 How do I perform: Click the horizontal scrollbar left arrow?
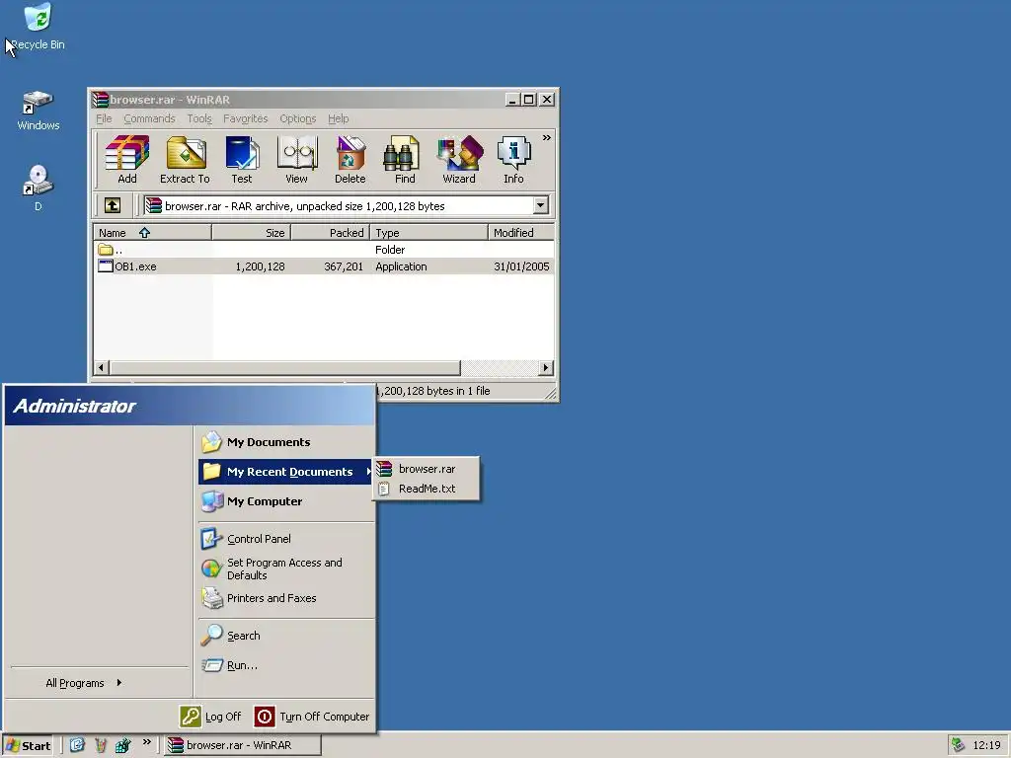click(x=102, y=367)
